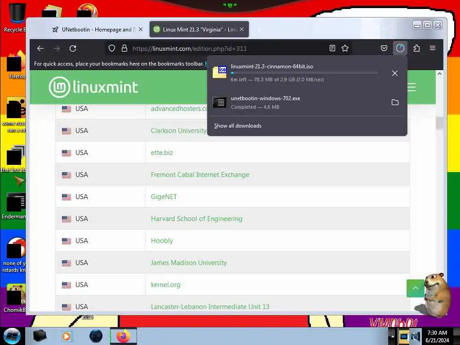Close the UNetbootin tab

coord(141,29)
